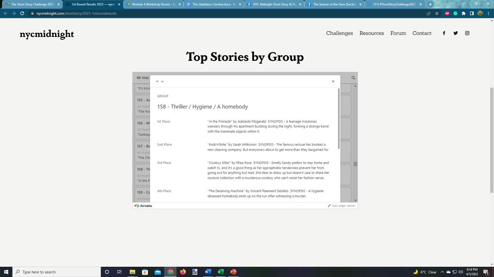
Task: Open File Explorer from the taskbar
Action: point(132,272)
